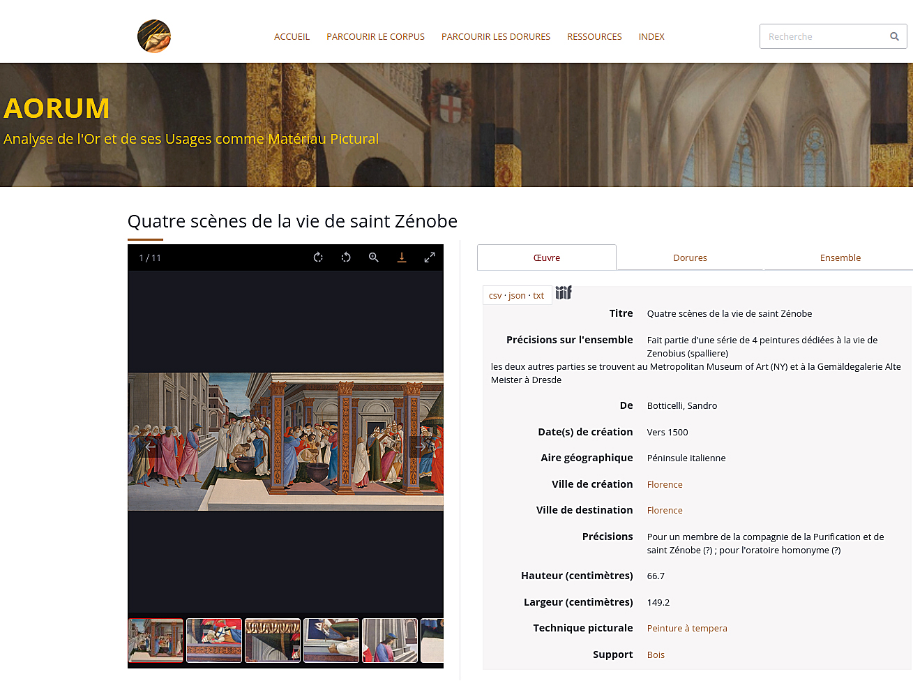913x681 pixels.
Task: Open the Peinture à tempera link
Action: click(687, 629)
